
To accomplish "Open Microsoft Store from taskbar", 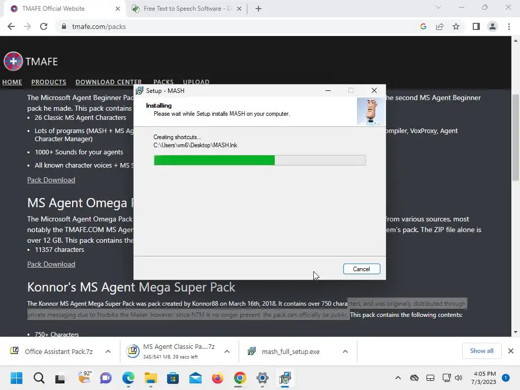I will click(x=173, y=378).
